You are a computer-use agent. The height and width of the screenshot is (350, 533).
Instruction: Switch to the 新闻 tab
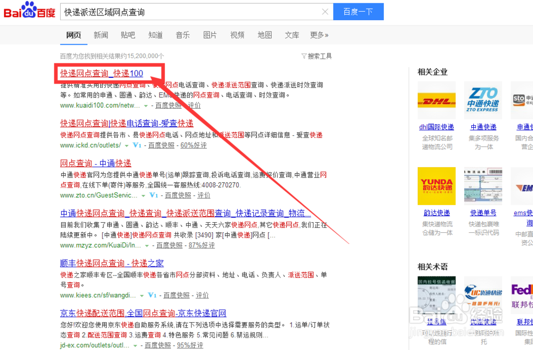click(x=101, y=35)
